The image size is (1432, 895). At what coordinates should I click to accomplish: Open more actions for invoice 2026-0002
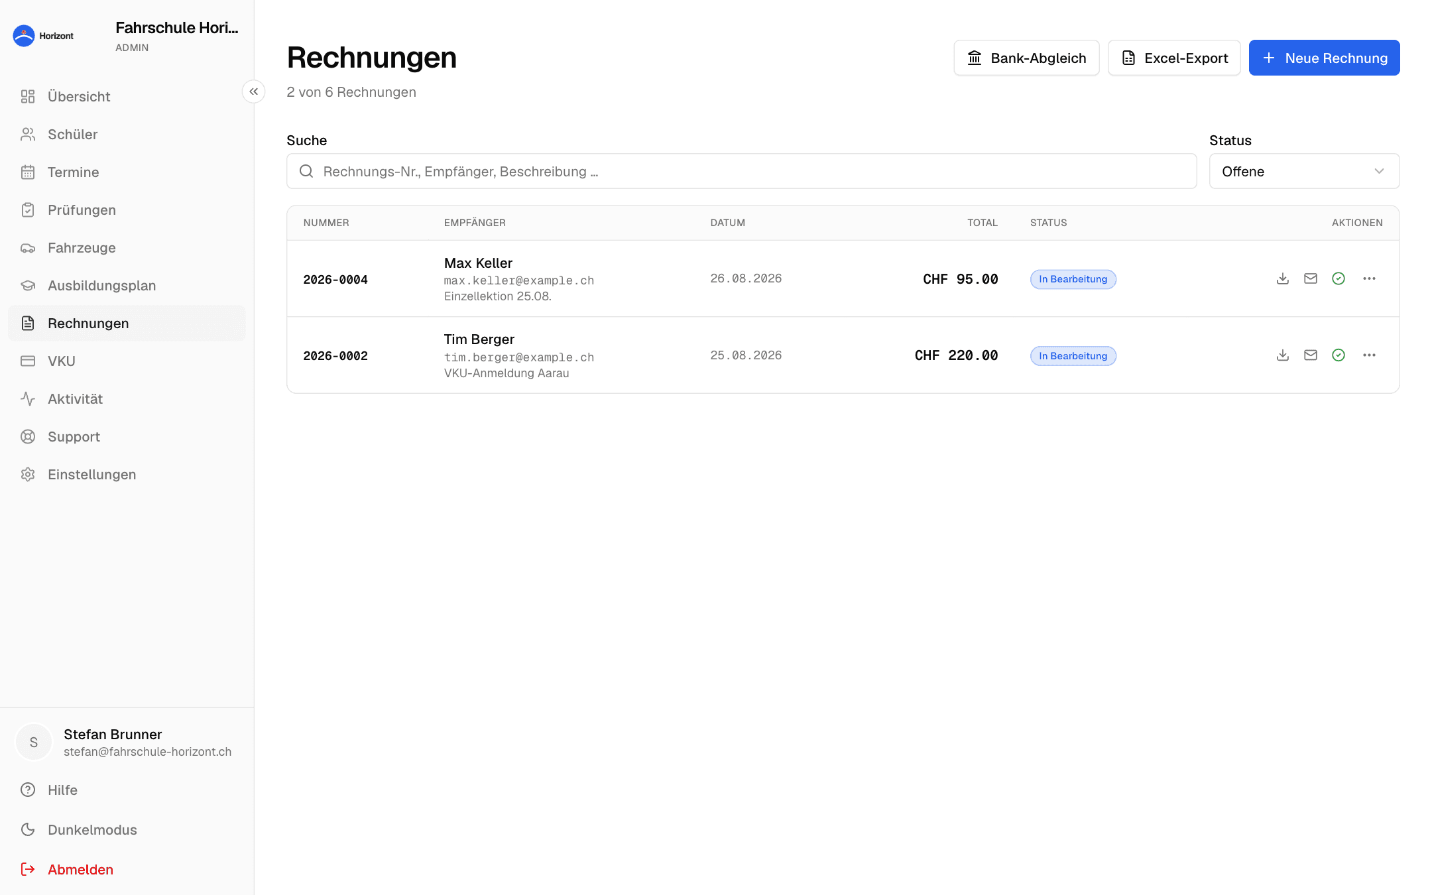click(1369, 355)
